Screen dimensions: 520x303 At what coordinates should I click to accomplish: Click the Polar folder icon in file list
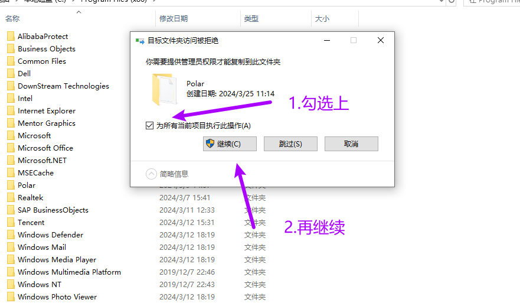pyautogui.click(x=11, y=185)
